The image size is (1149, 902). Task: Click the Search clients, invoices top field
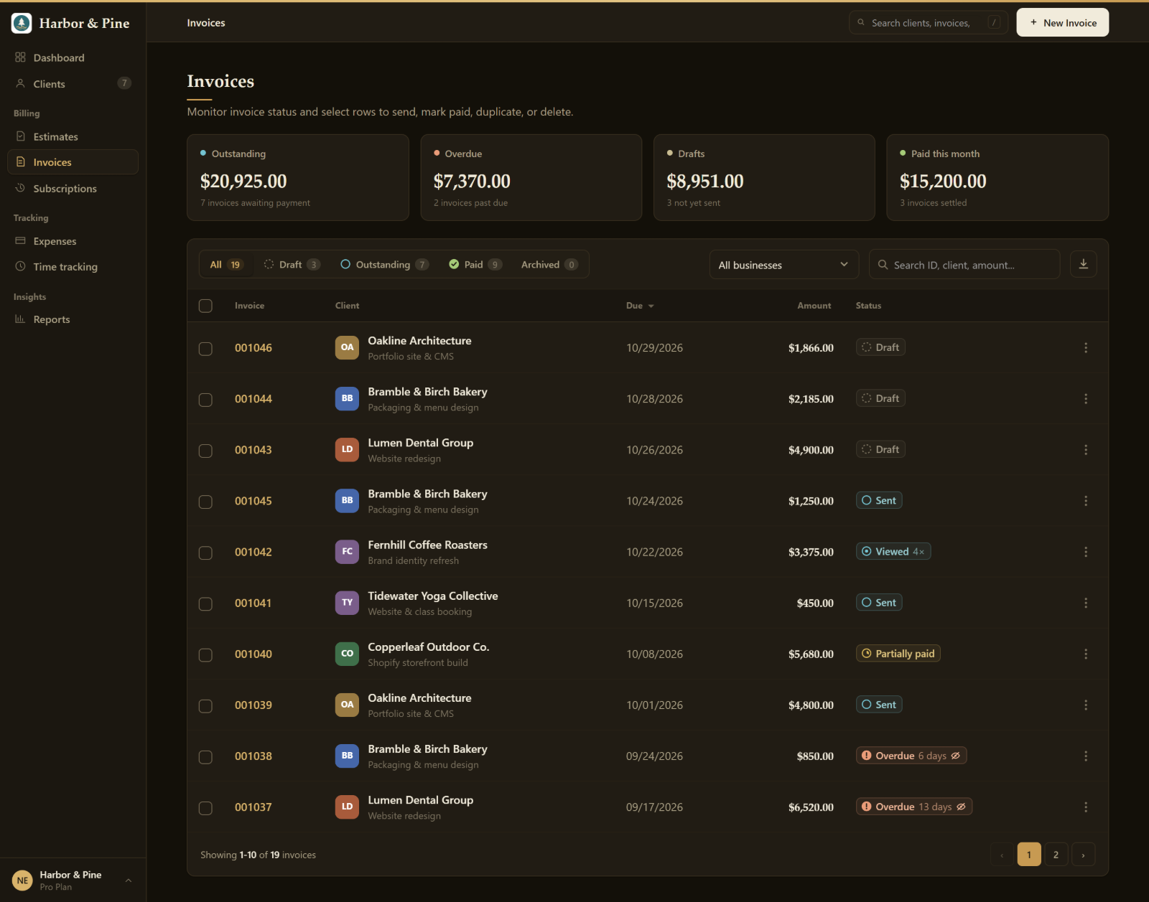point(929,23)
